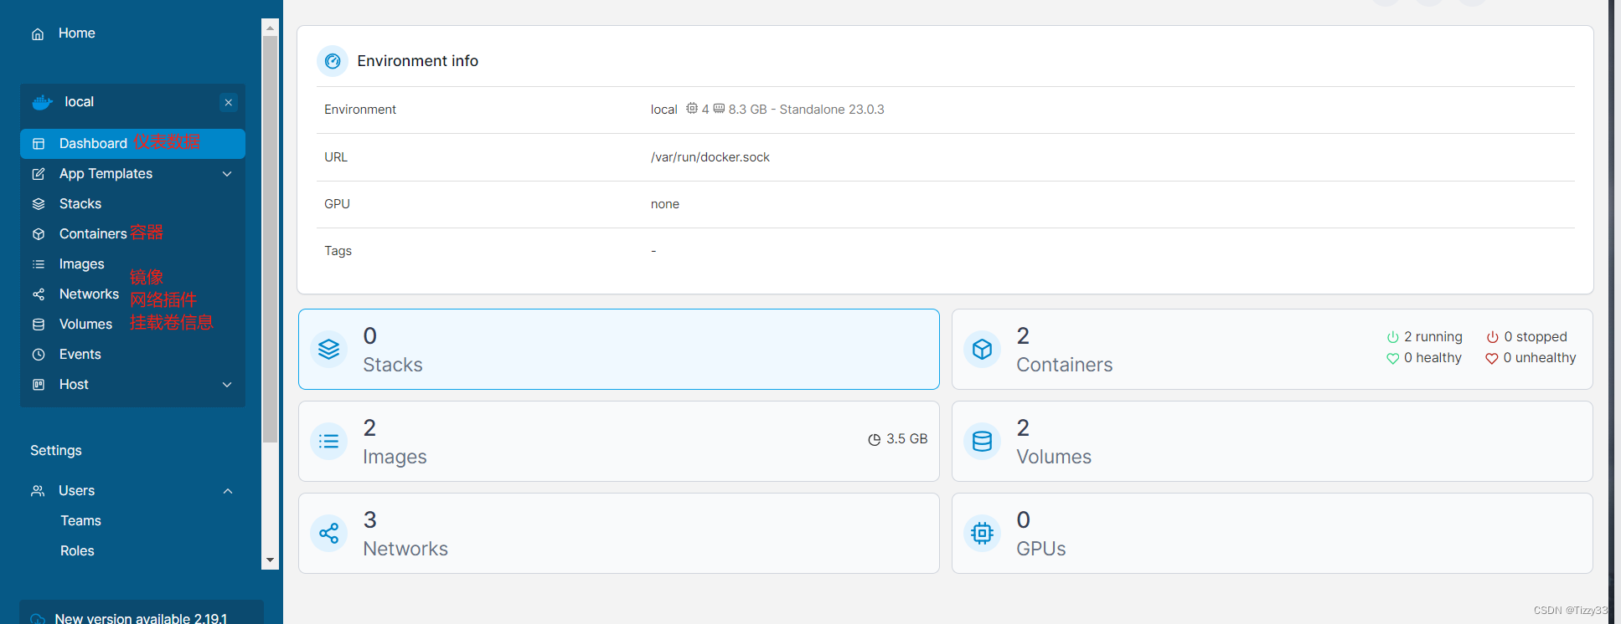Select the Dashboard sidebar item
The height and width of the screenshot is (624, 1621).
92,144
